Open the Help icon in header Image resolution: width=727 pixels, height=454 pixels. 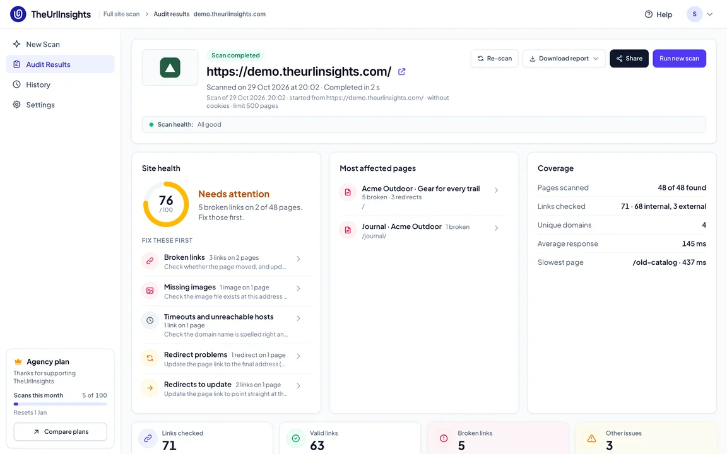tap(649, 15)
